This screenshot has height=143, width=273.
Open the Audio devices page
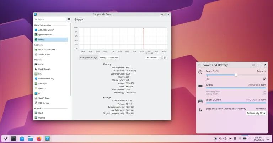click(x=51, y=64)
